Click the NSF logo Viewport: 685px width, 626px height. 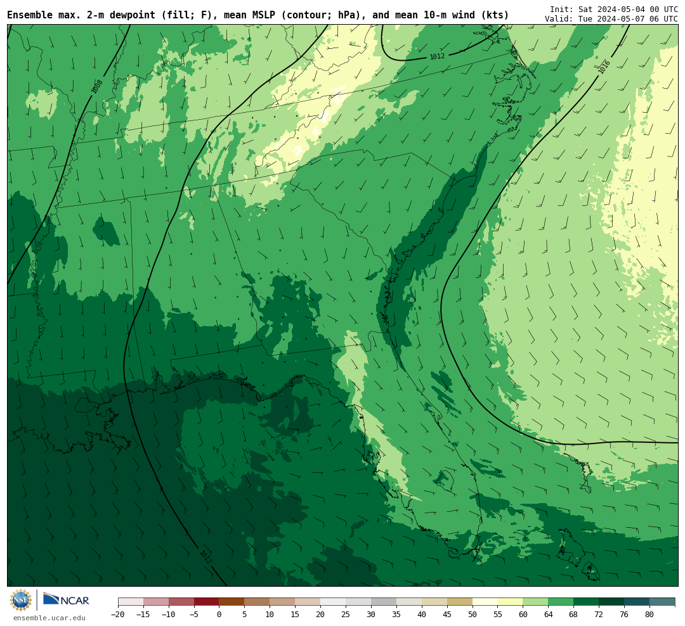[21, 600]
